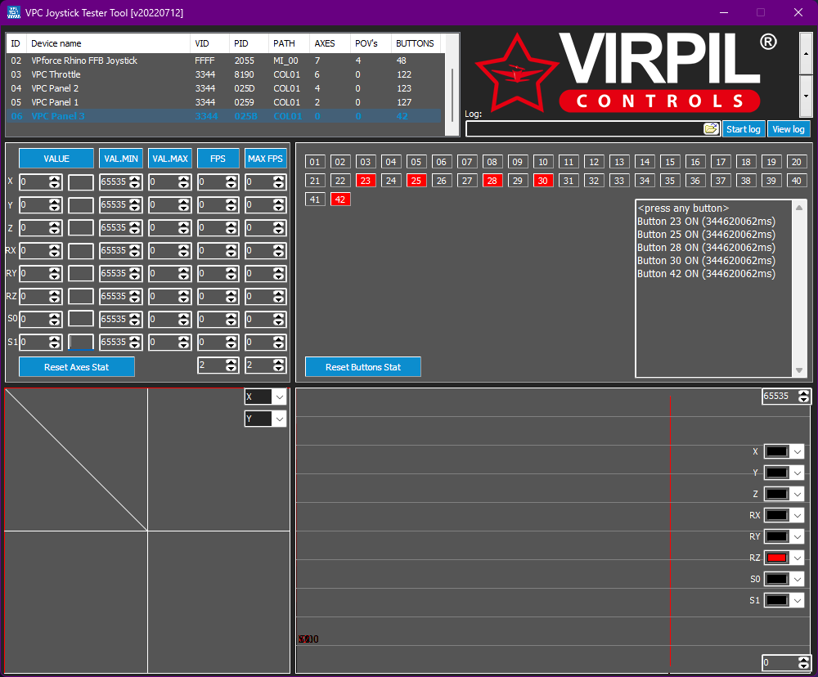Expand the RZ graph color dropdown
The width and height of the screenshot is (818, 677).
(797, 558)
